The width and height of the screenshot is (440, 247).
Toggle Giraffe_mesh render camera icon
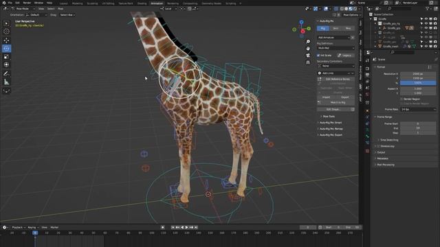click(x=435, y=46)
